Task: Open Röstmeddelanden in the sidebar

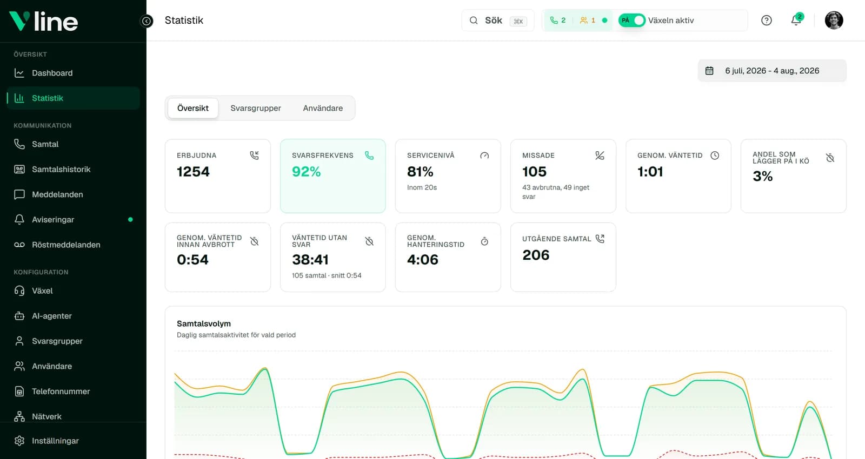Action: click(73, 245)
